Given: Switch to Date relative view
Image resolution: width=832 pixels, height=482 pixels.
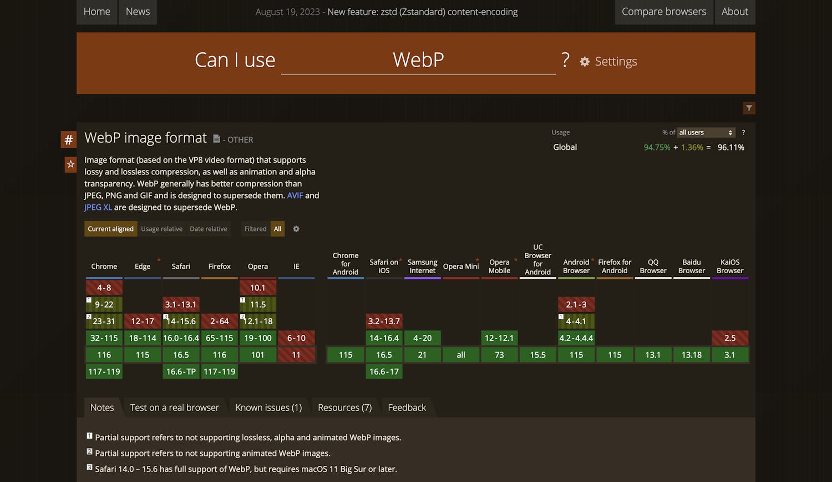Looking at the screenshot, I should (209, 229).
